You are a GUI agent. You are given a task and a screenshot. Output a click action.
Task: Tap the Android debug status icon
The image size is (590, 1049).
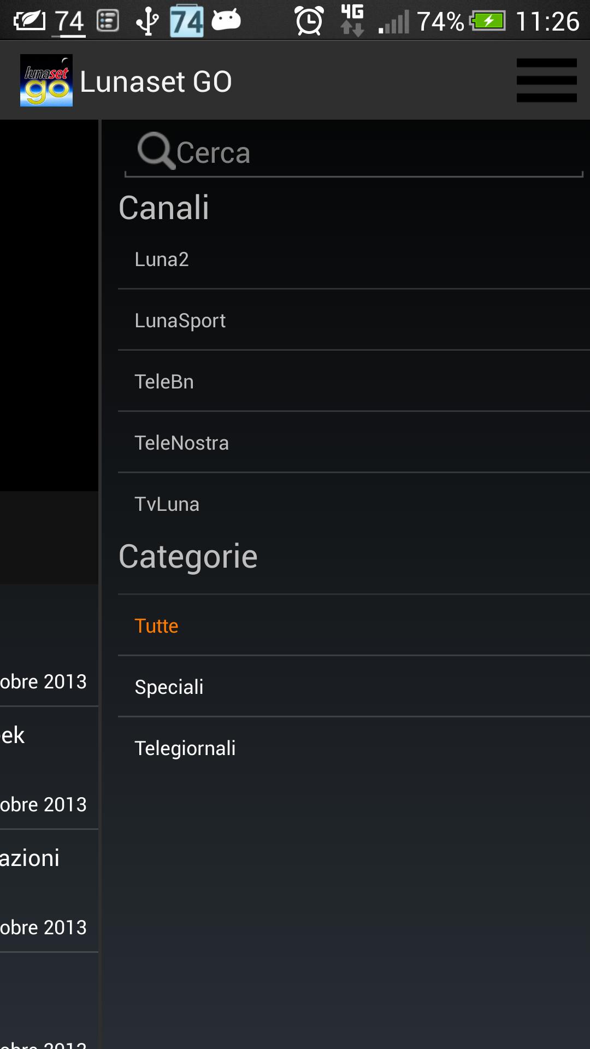point(226,20)
